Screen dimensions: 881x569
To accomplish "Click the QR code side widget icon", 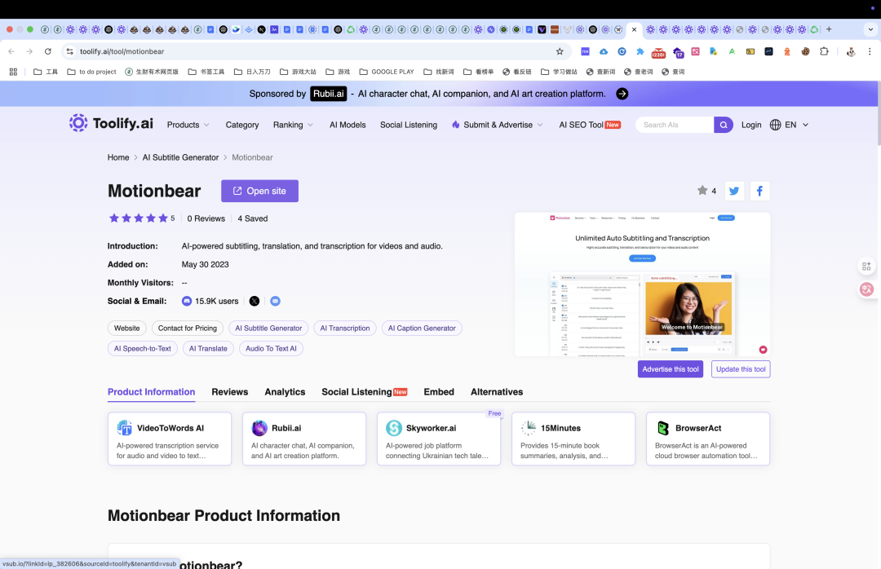I will point(866,267).
